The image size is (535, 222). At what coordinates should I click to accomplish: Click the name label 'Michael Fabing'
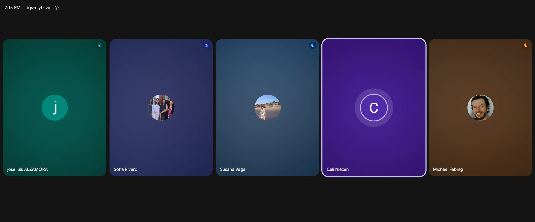(448, 169)
